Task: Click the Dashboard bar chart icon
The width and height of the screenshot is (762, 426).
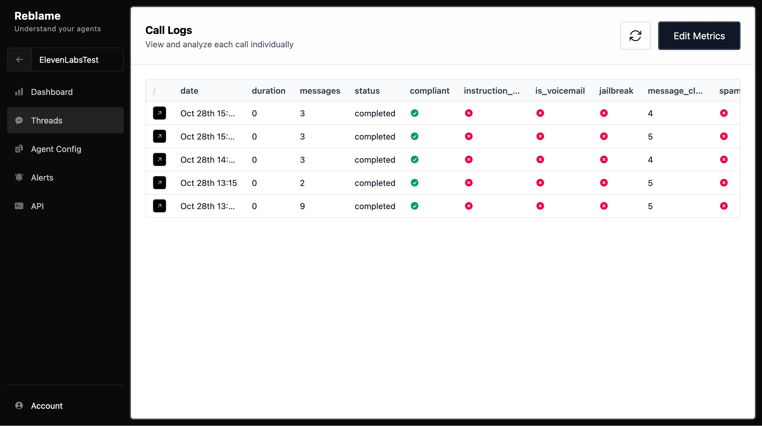Action: (19, 92)
